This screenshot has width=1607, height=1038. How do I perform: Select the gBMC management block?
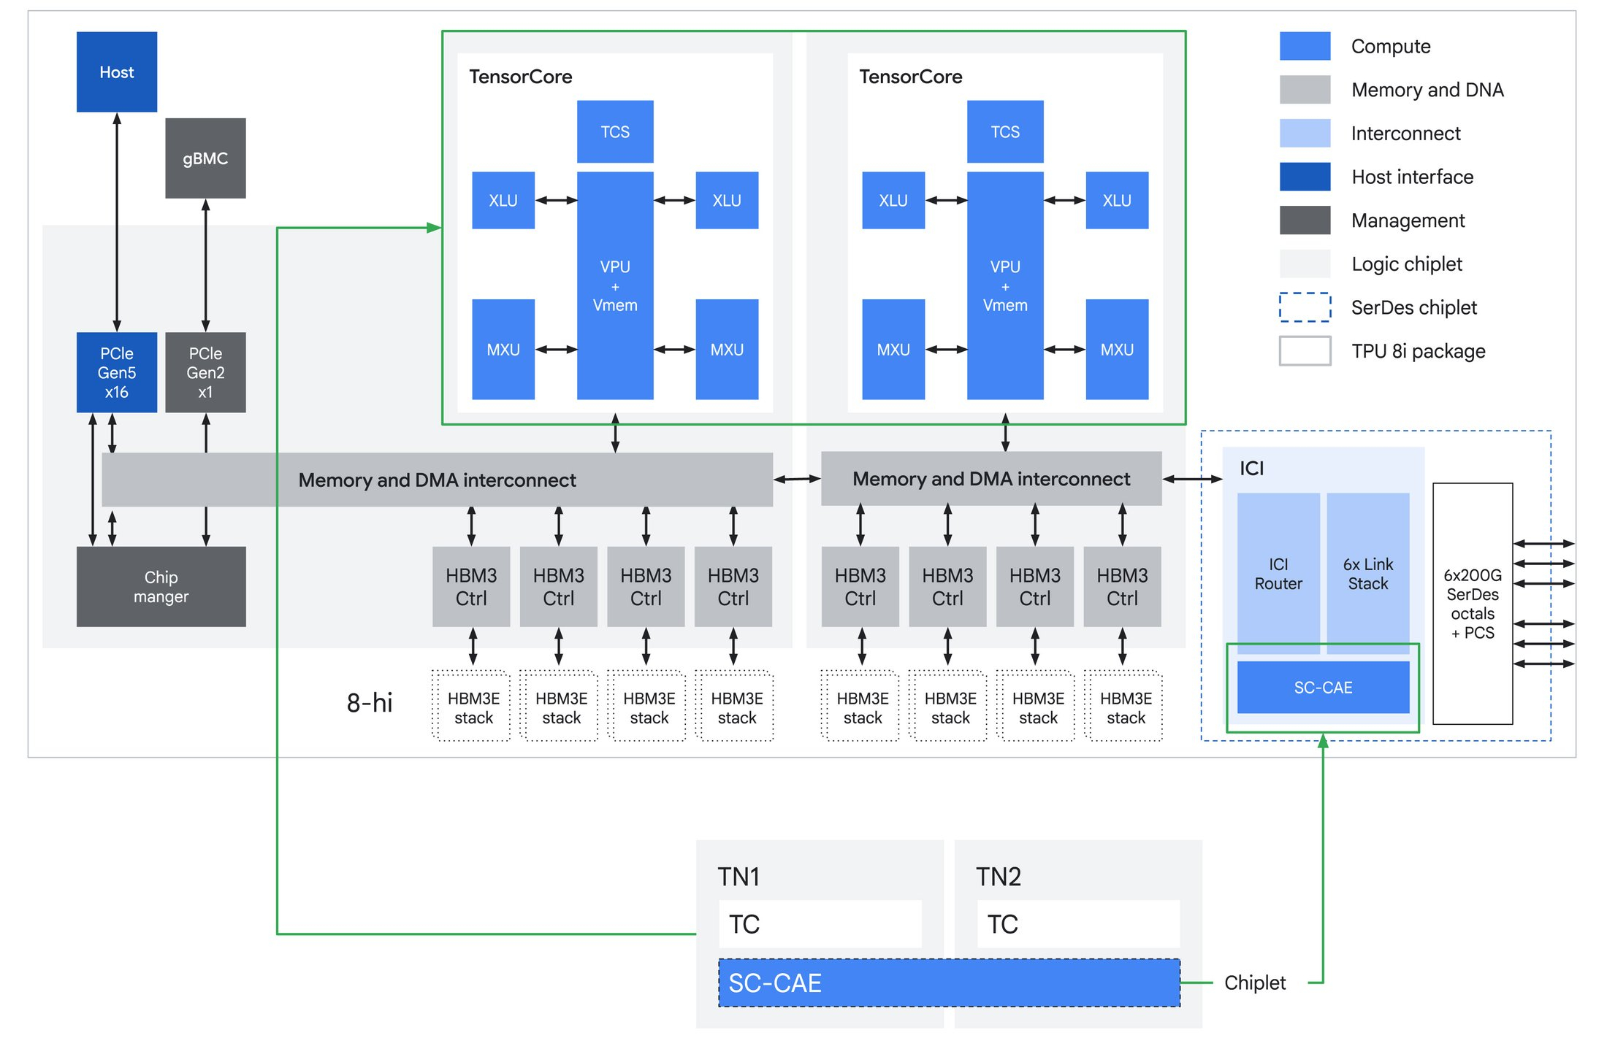(x=205, y=158)
